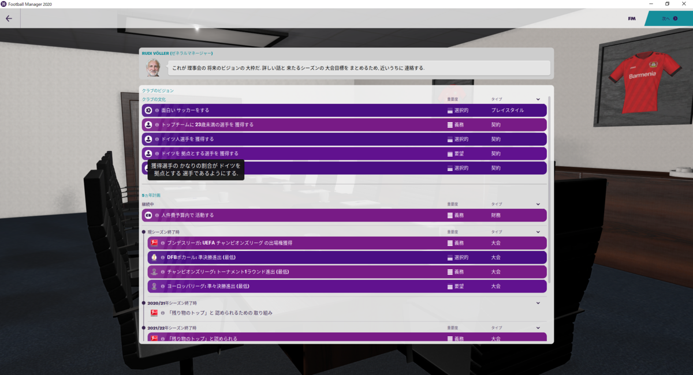693x375 pixels.
Task: Open RUDI VÖLLER name link
Action: point(155,53)
